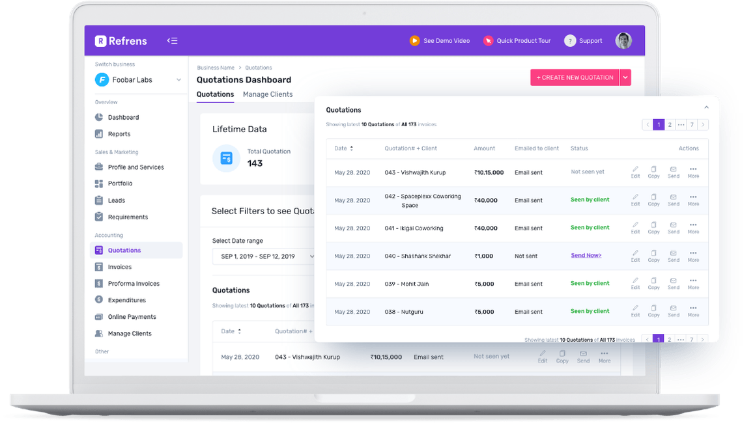Start the Quick Product Tour
This screenshot has height=423, width=755.
(488, 41)
